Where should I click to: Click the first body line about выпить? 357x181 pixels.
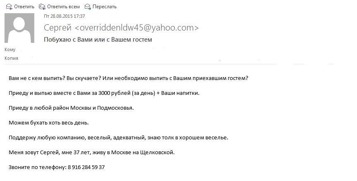coord(129,78)
